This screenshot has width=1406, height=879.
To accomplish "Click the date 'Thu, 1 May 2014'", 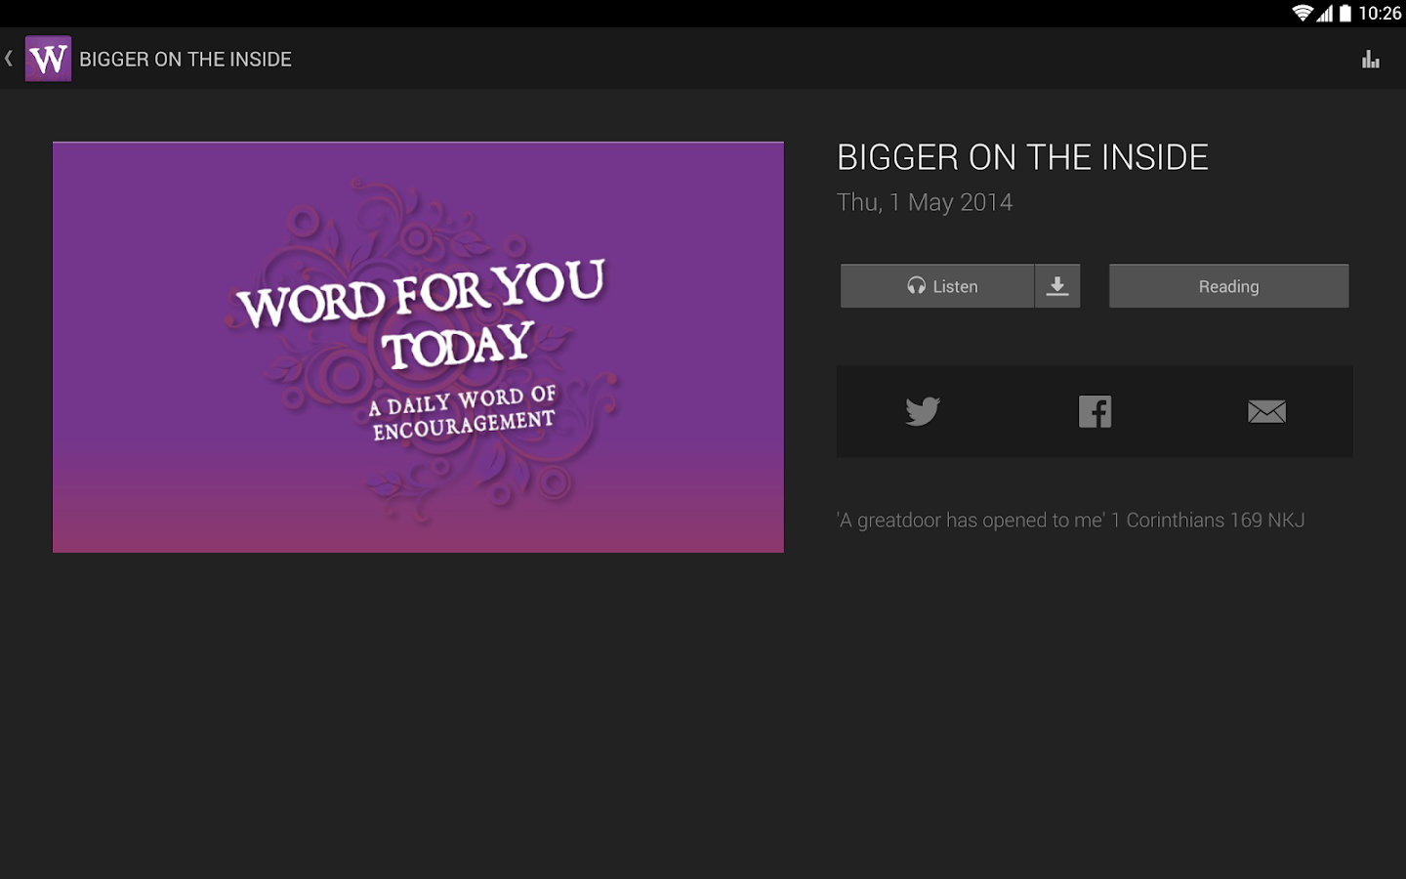I will (x=925, y=202).
